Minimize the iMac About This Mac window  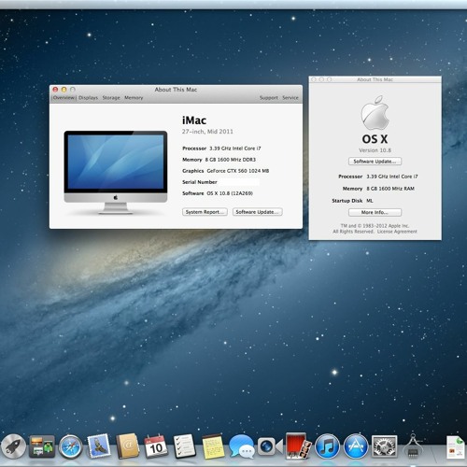[x=64, y=90]
